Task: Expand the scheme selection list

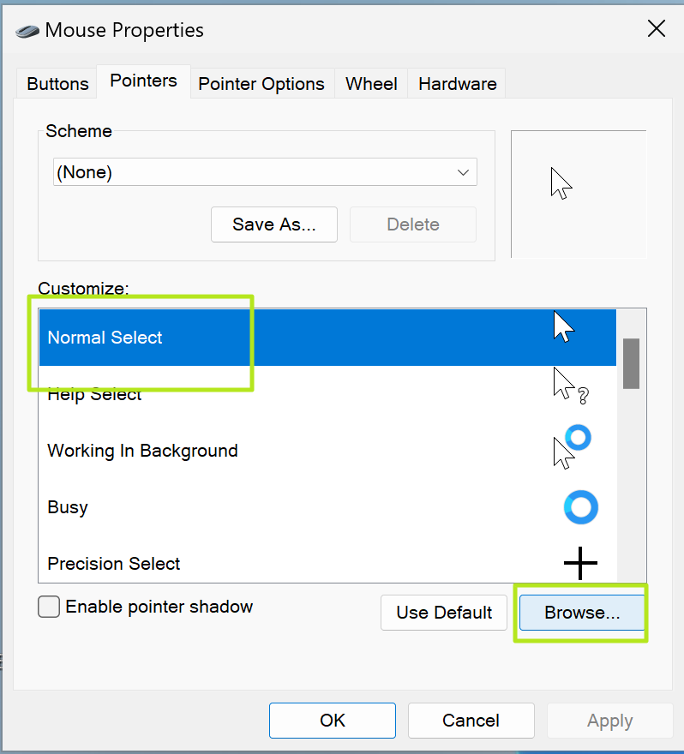Action: tap(462, 171)
